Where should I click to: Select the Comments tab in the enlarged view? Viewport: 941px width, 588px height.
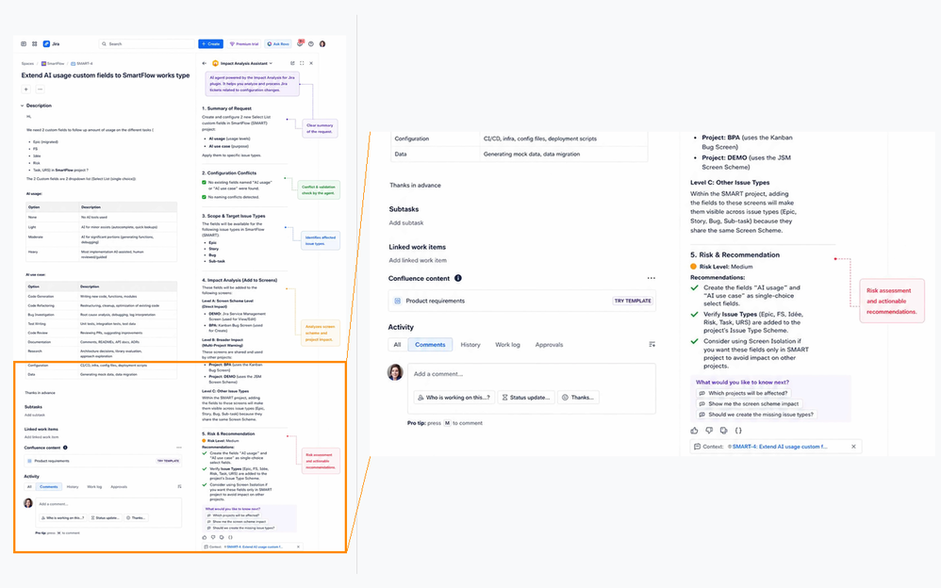(x=430, y=344)
